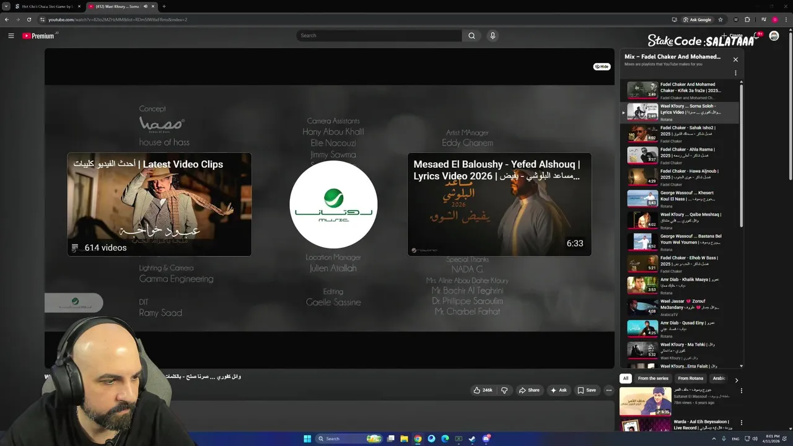Play Amr Diab Qusad Einy in playlist
This screenshot has height=446, width=793.
click(x=680, y=329)
